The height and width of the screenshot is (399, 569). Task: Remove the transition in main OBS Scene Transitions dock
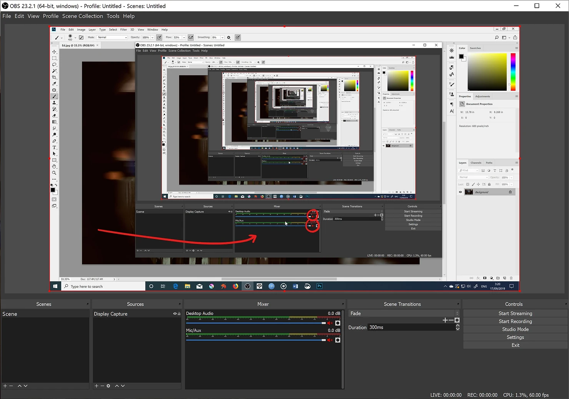click(451, 320)
